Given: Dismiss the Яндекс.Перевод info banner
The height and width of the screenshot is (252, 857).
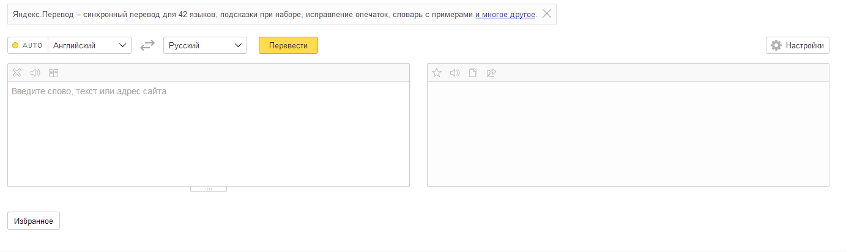Looking at the screenshot, I should coord(547,13).
